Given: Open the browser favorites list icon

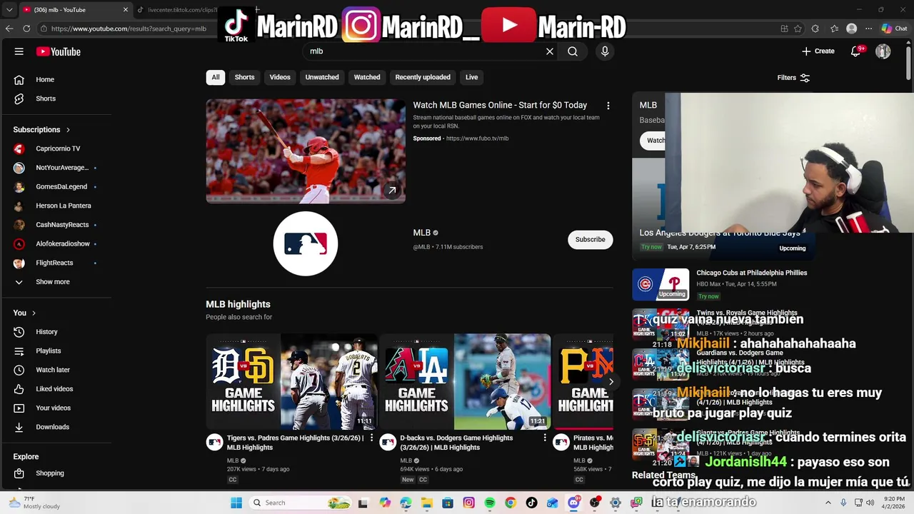Looking at the screenshot, I should pyautogui.click(x=834, y=29).
